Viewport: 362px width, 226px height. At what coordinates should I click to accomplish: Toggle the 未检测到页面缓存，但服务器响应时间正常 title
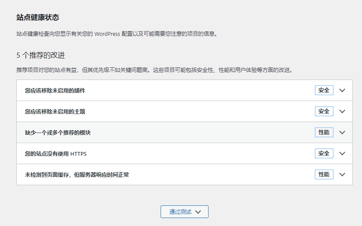point(77,175)
